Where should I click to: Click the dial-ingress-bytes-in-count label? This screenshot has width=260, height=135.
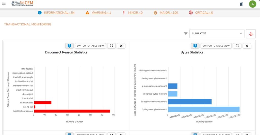point(154,78)
